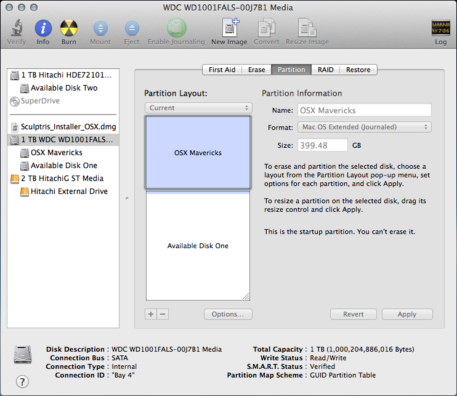457x396 pixels.
Task: Click the Options... button
Action: pos(228,314)
